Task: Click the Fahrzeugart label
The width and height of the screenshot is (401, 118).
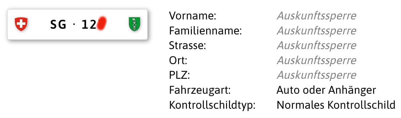Action: pyautogui.click(x=200, y=90)
